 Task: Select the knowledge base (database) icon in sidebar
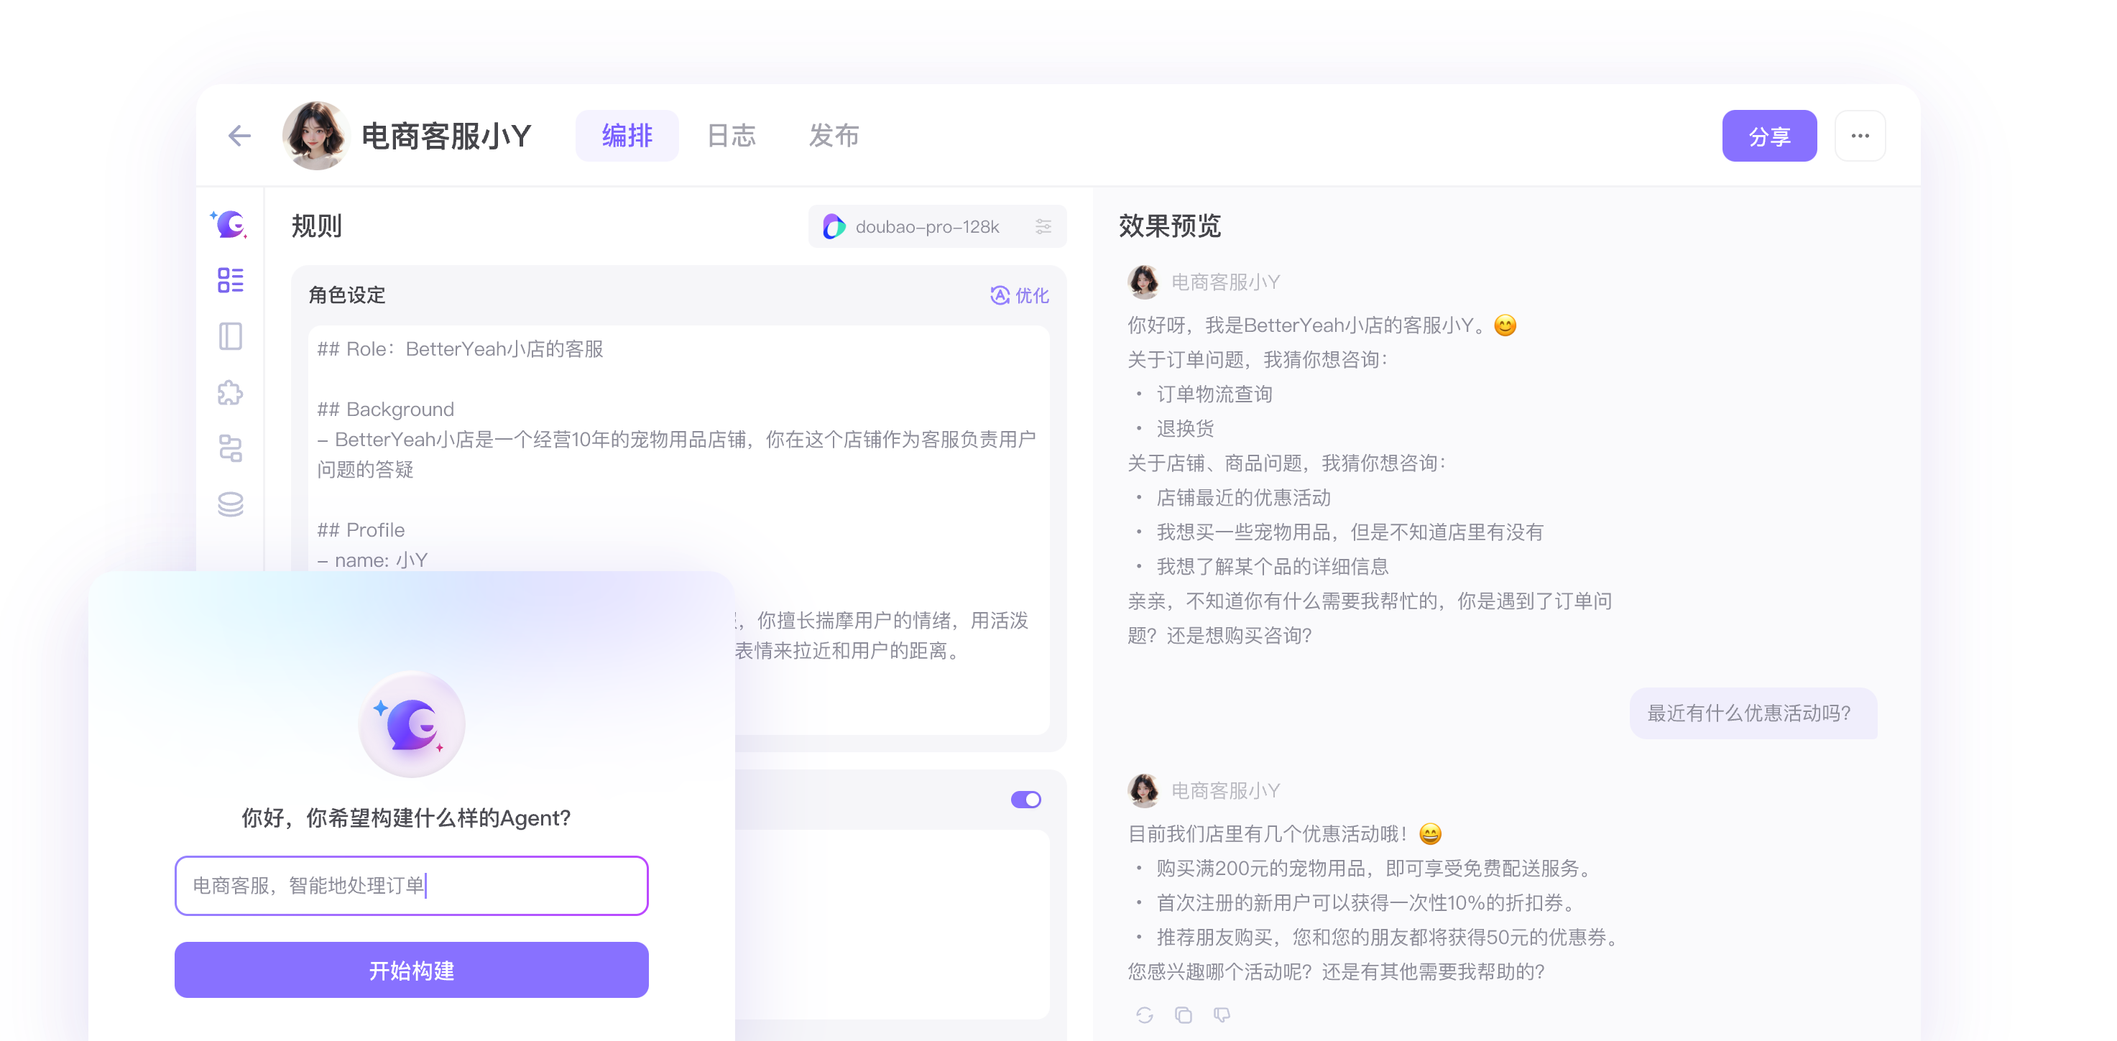(x=230, y=504)
